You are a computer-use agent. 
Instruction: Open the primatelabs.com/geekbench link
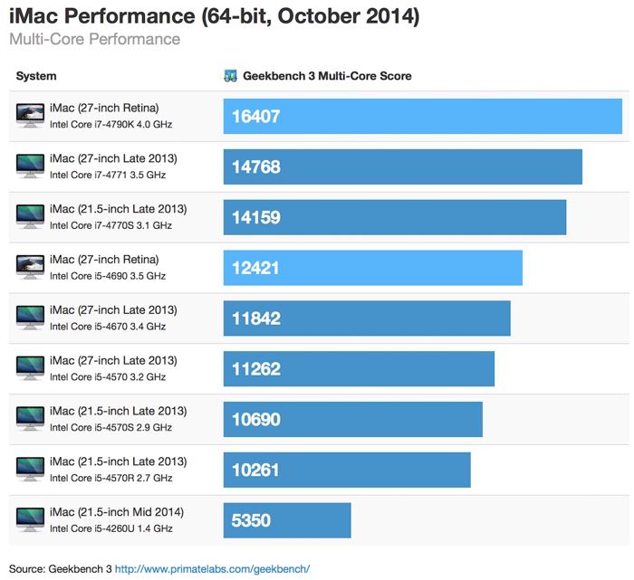[x=212, y=569]
